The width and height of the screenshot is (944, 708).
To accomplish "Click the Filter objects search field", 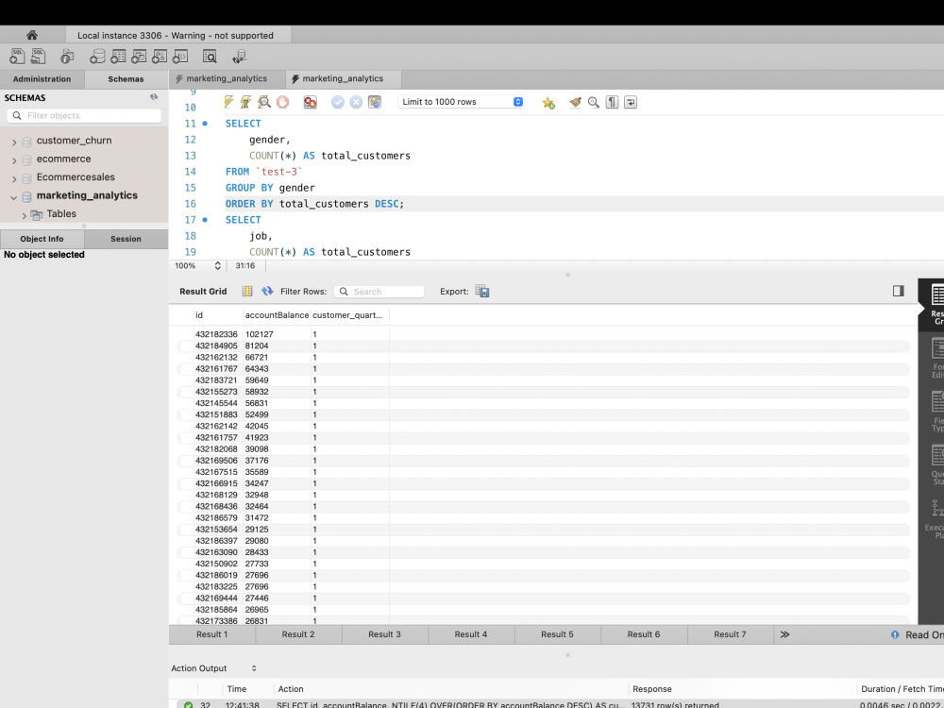I will pyautogui.click(x=84, y=115).
